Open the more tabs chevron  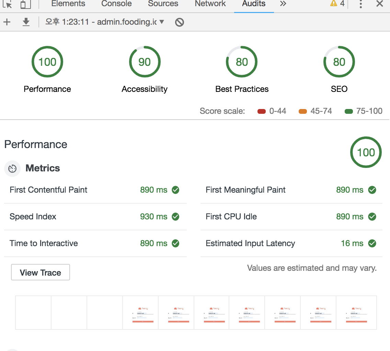(283, 4)
